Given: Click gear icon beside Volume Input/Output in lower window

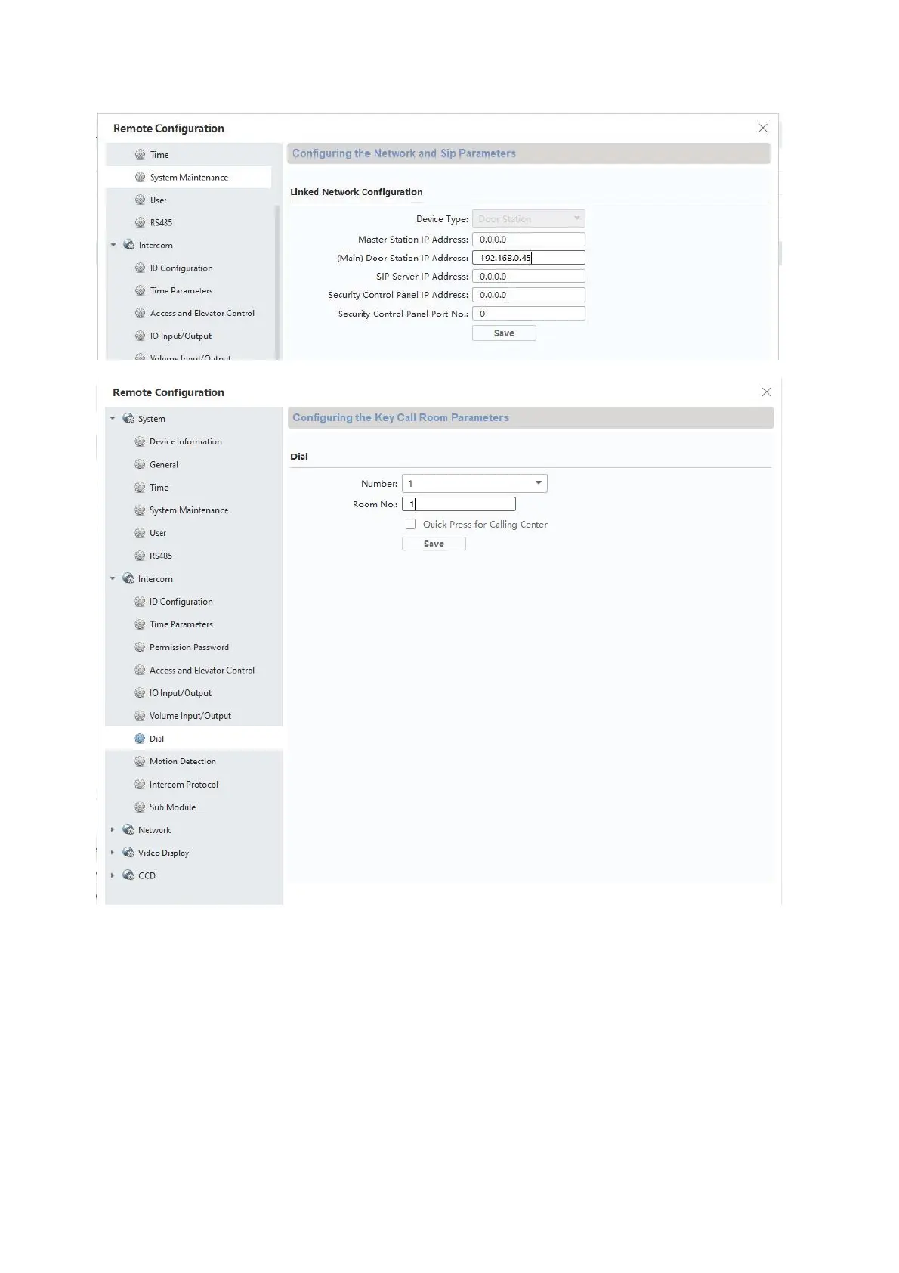Looking at the screenshot, I should (139, 715).
